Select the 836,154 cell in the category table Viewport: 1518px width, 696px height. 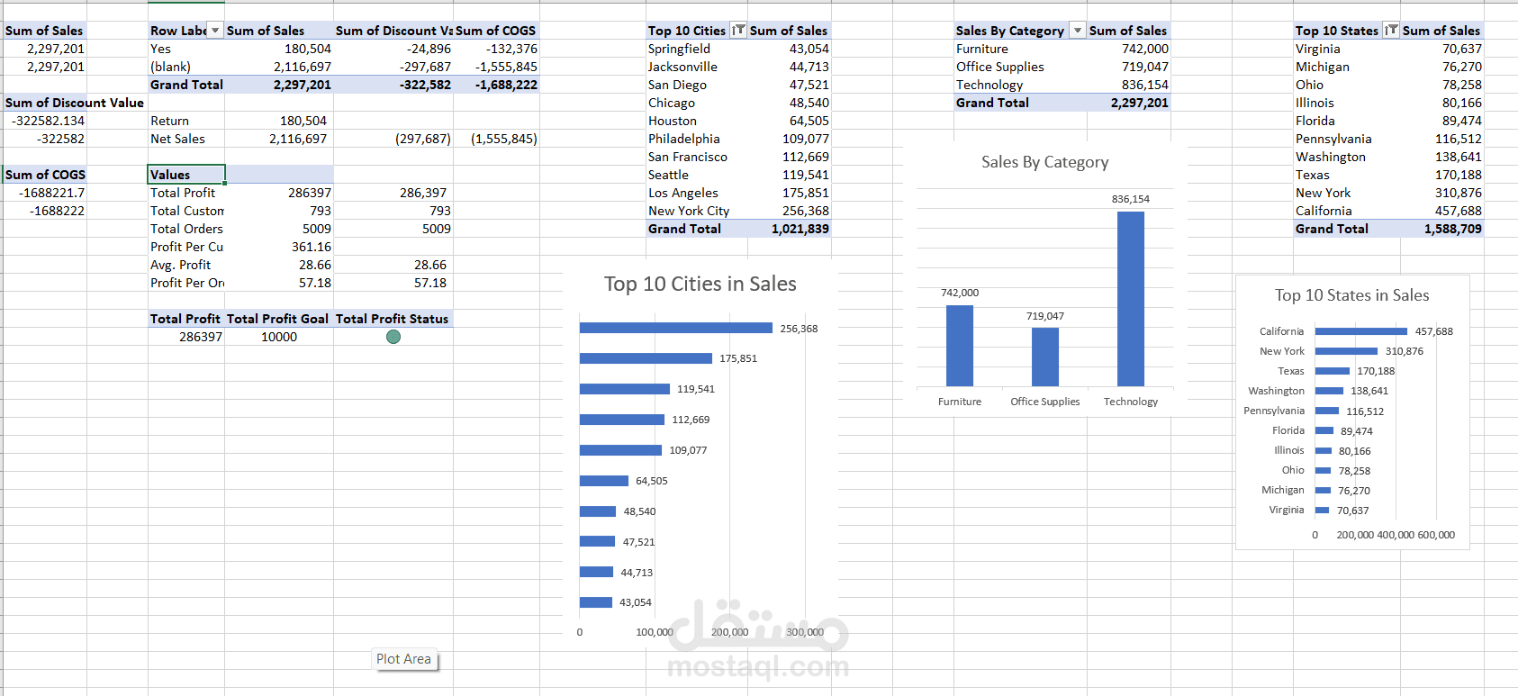(x=1129, y=85)
